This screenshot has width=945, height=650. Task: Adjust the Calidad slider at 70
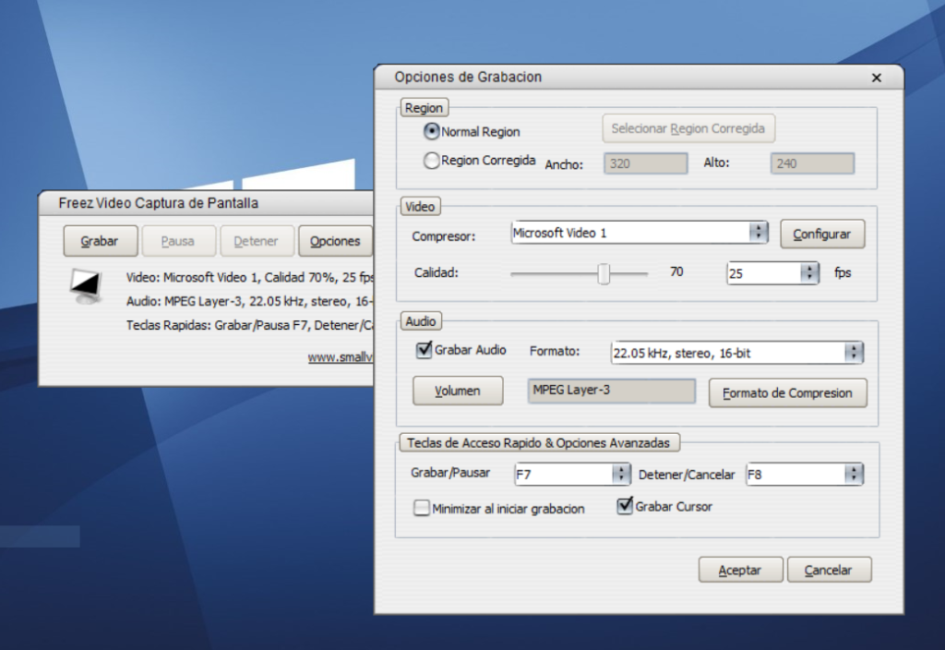pyautogui.click(x=604, y=273)
